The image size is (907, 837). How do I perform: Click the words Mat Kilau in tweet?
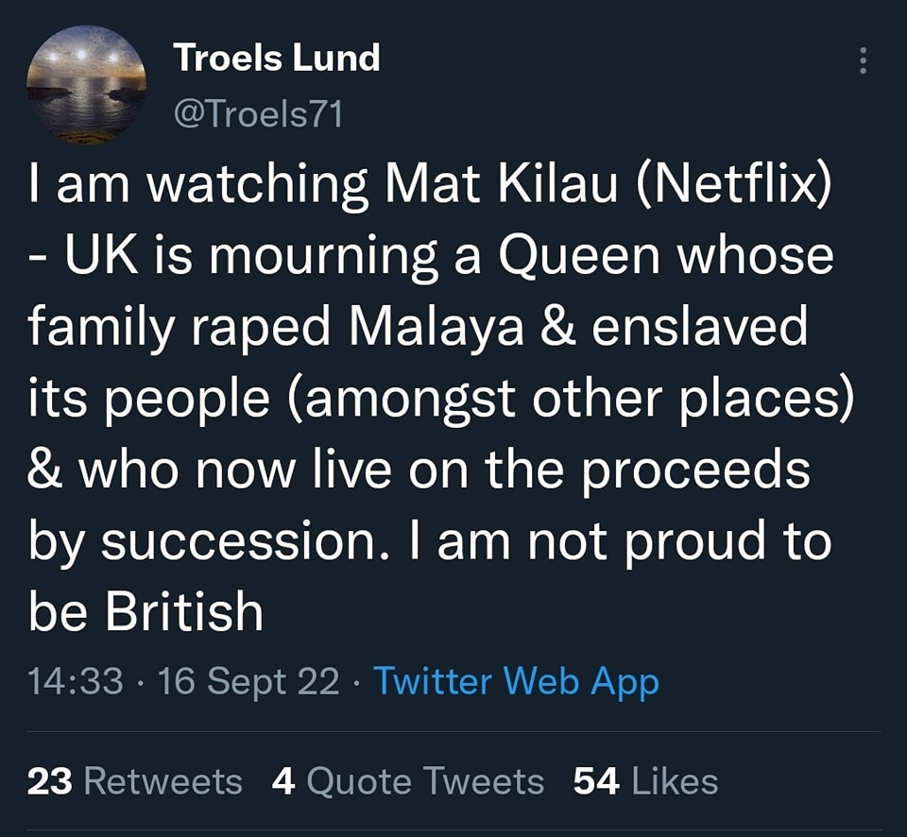click(x=501, y=185)
